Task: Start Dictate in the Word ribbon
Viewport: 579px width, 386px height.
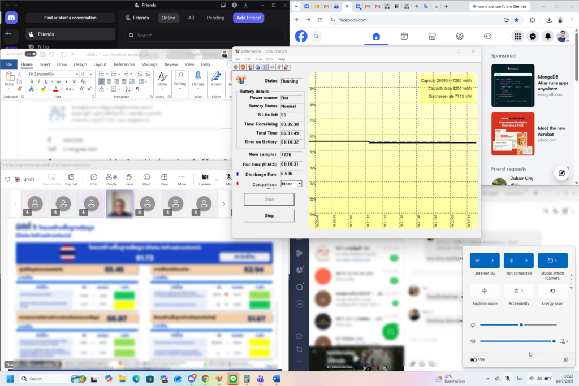Action: [x=198, y=79]
